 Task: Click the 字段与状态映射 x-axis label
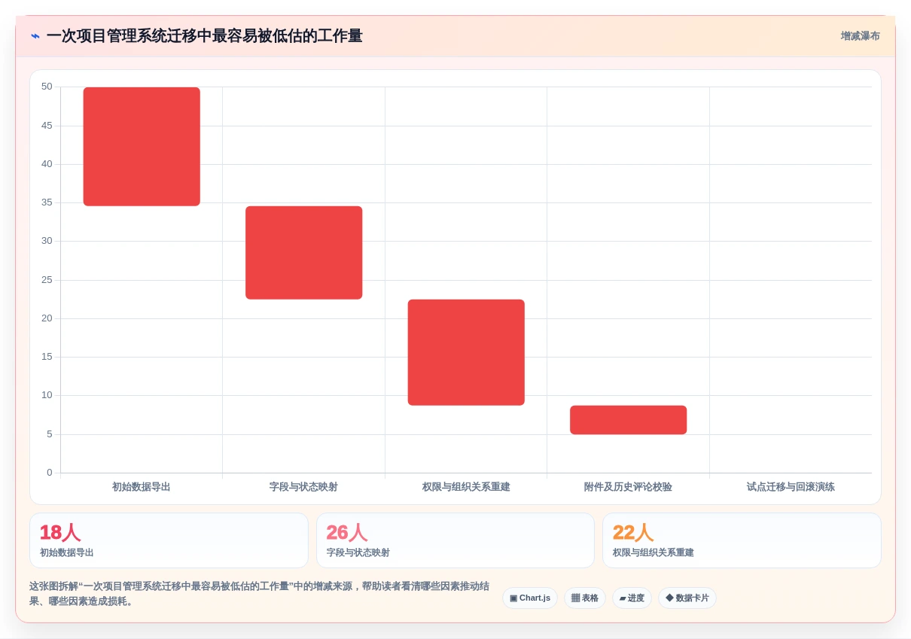304,487
